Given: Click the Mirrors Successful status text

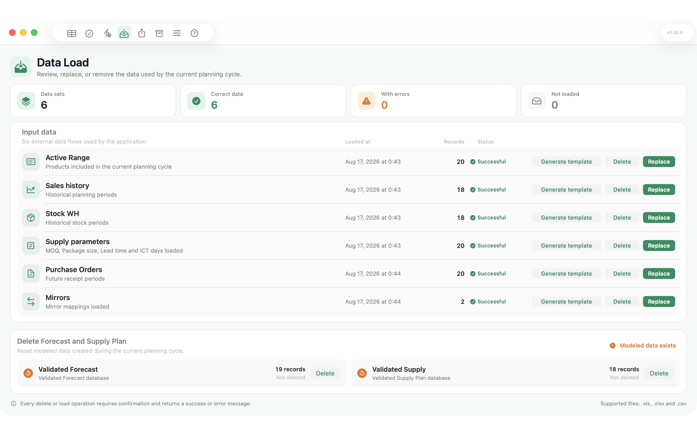Looking at the screenshot, I should [491, 302].
